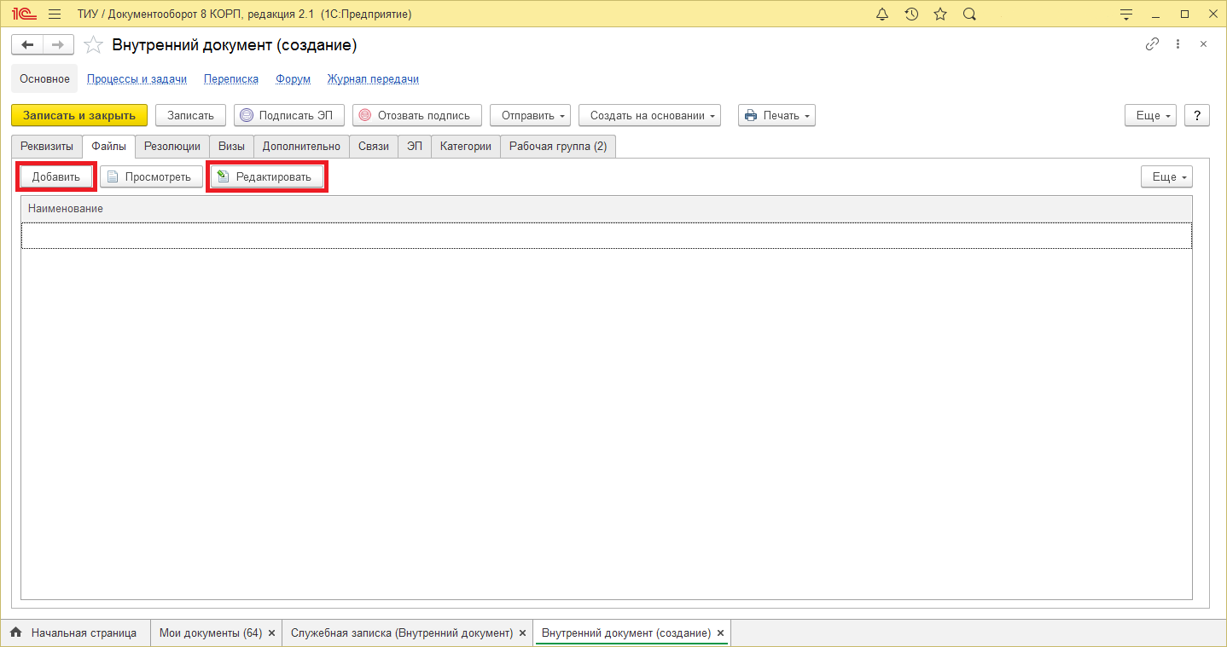This screenshot has height=647, width=1227.
Task: Click the Записать button
Action: pos(190,115)
